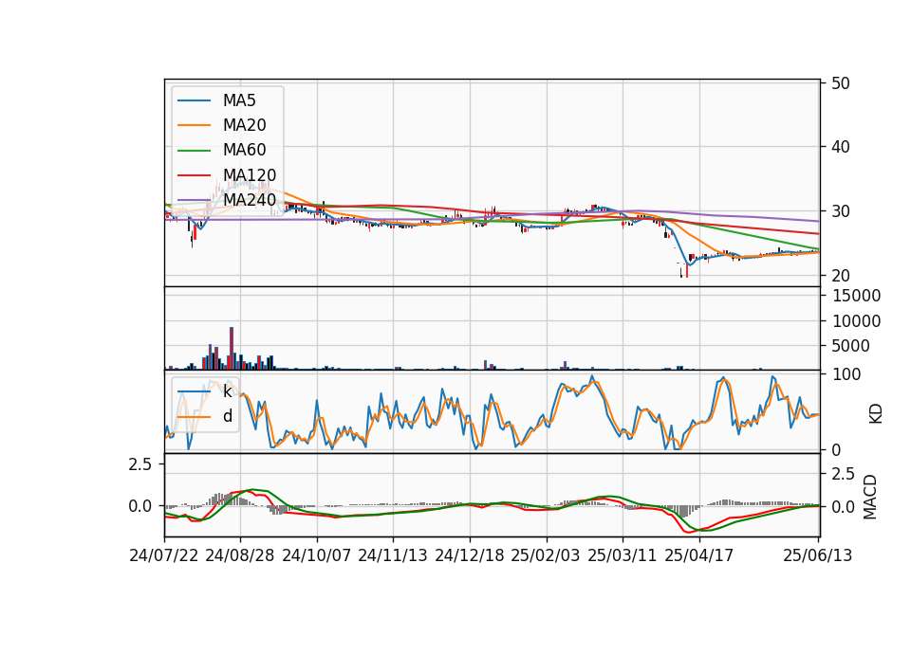Click the green MA60 legend line sample
This screenshot has height=654, width=911.
point(194,151)
